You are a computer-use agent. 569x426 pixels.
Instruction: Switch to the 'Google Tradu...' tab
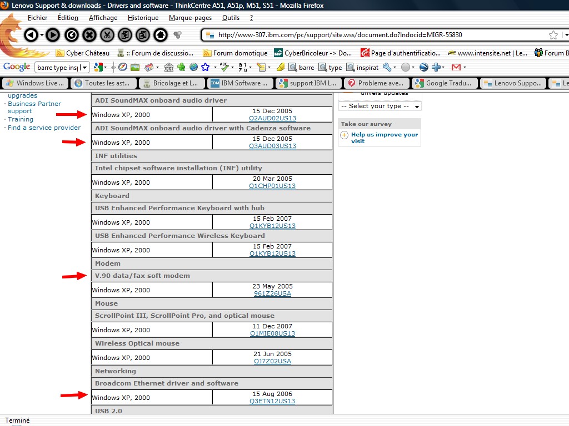click(445, 83)
